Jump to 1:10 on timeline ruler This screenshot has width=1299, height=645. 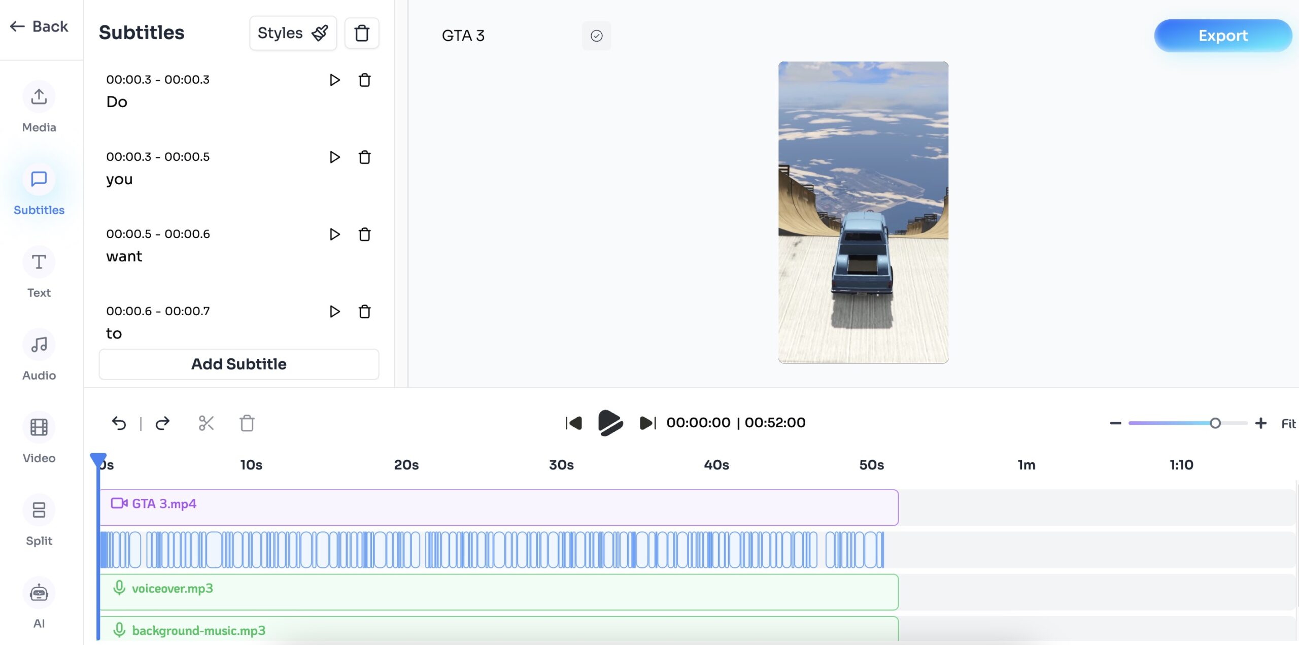1181,465
